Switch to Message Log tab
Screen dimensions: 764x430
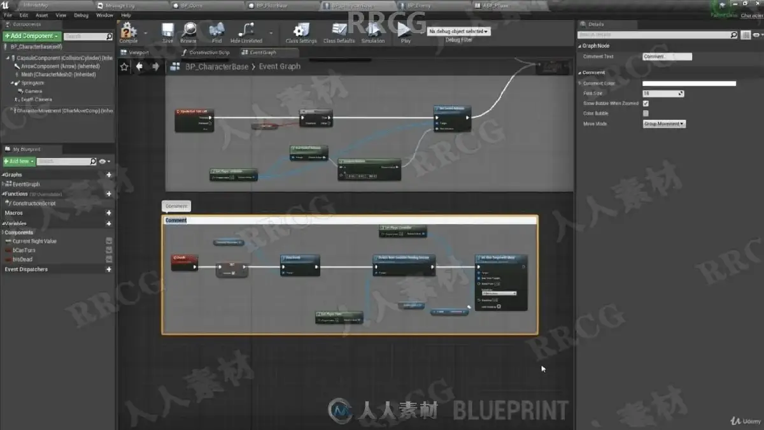116,5
